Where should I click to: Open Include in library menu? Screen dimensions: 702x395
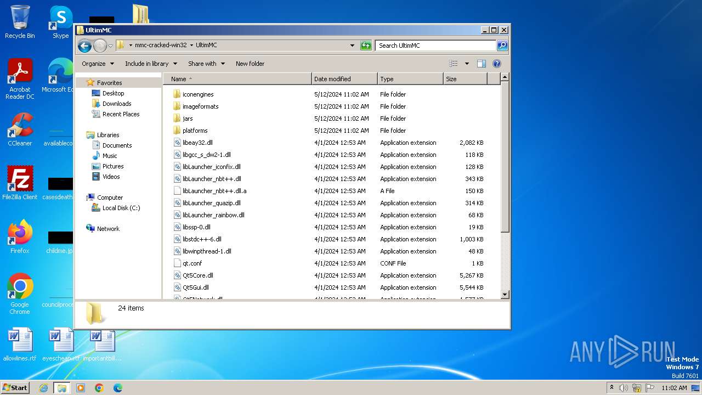pyautogui.click(x=150, y=64)
